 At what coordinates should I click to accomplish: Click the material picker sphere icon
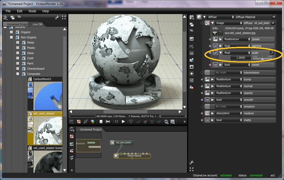click(152, 122)
